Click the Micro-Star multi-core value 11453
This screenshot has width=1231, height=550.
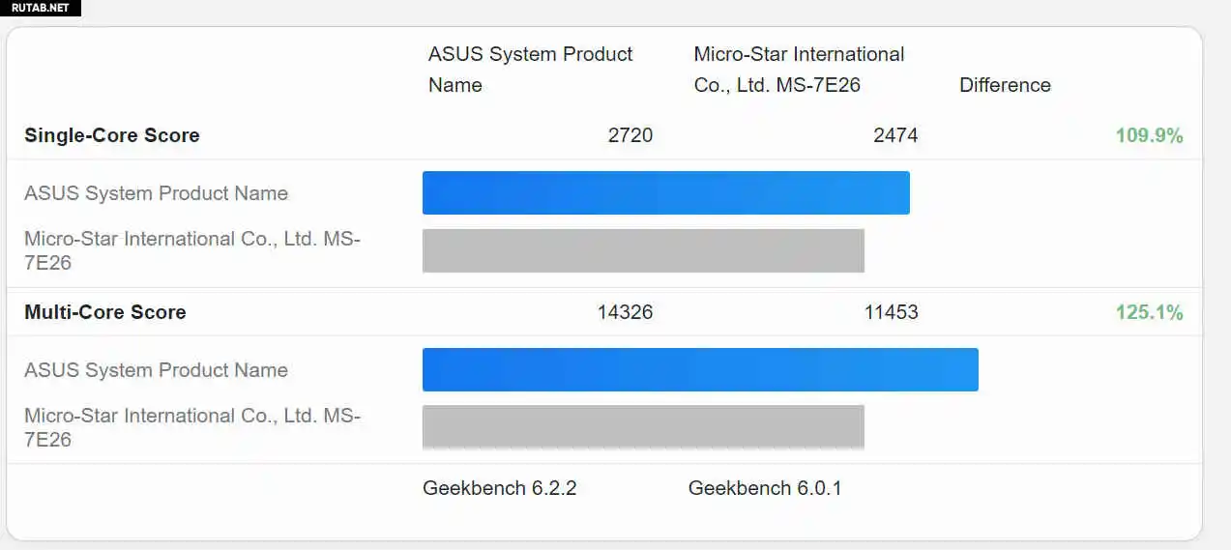click(x=891, y=312)
